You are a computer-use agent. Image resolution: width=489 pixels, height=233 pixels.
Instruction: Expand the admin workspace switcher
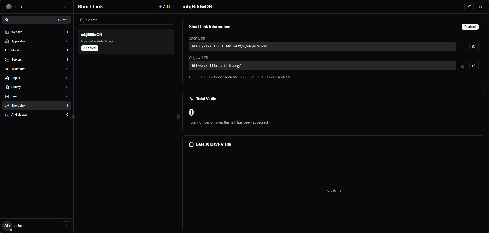click(x=37, y=7)
